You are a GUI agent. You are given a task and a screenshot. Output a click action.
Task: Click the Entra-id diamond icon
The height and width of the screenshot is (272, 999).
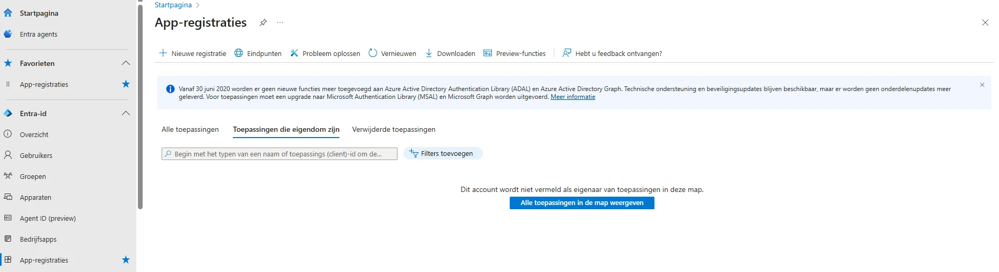(x=8, y=114)
